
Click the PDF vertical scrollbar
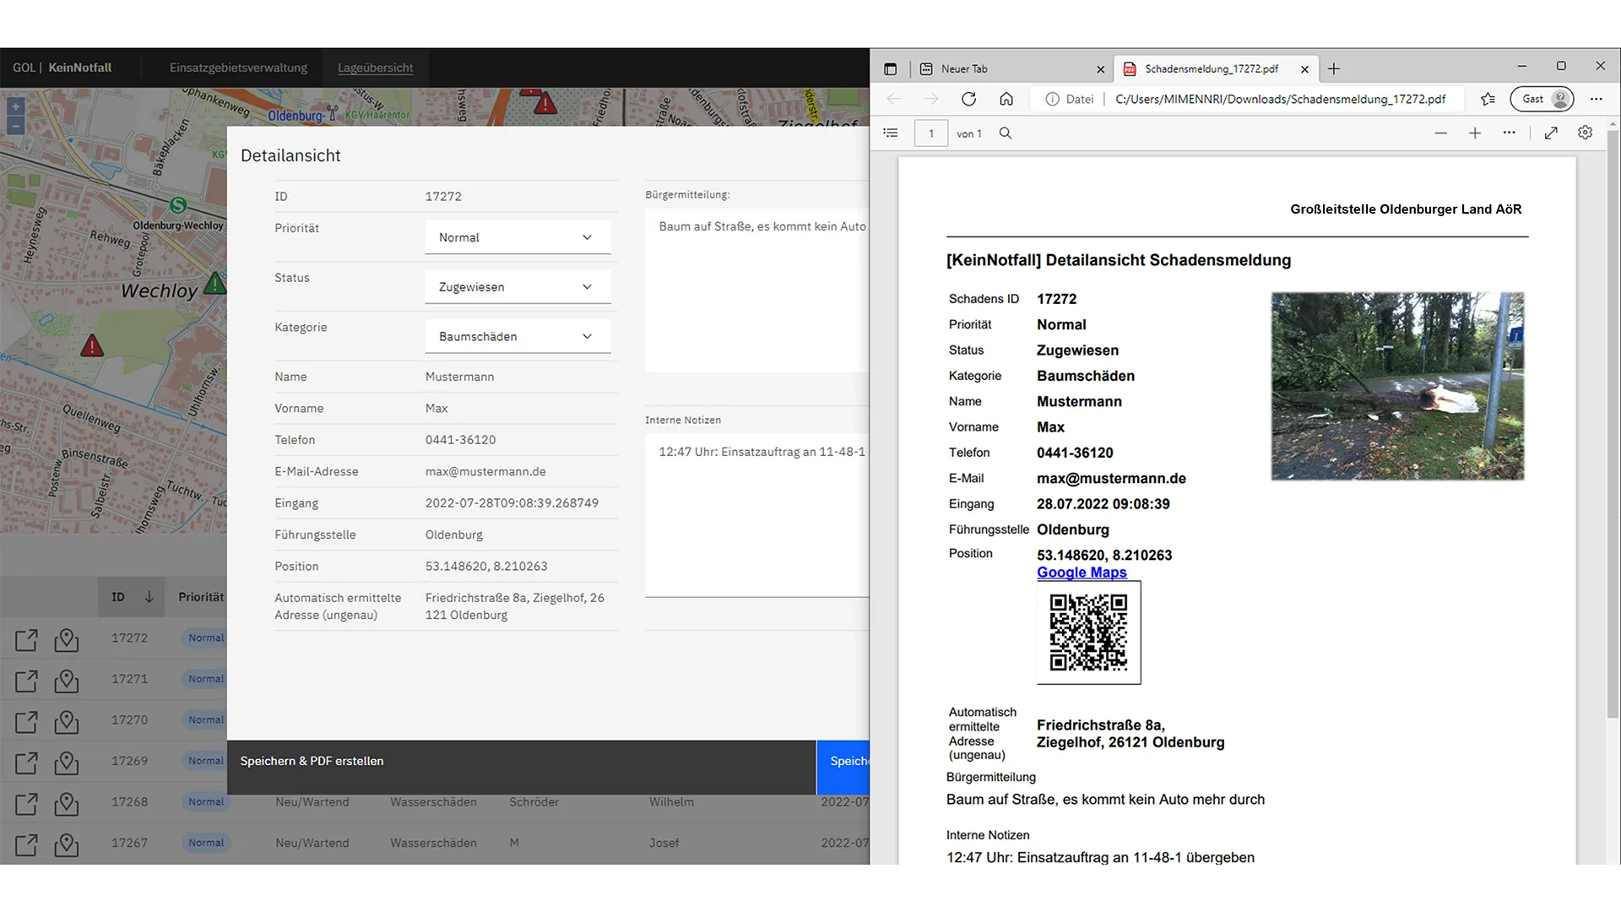point(1613,422)
